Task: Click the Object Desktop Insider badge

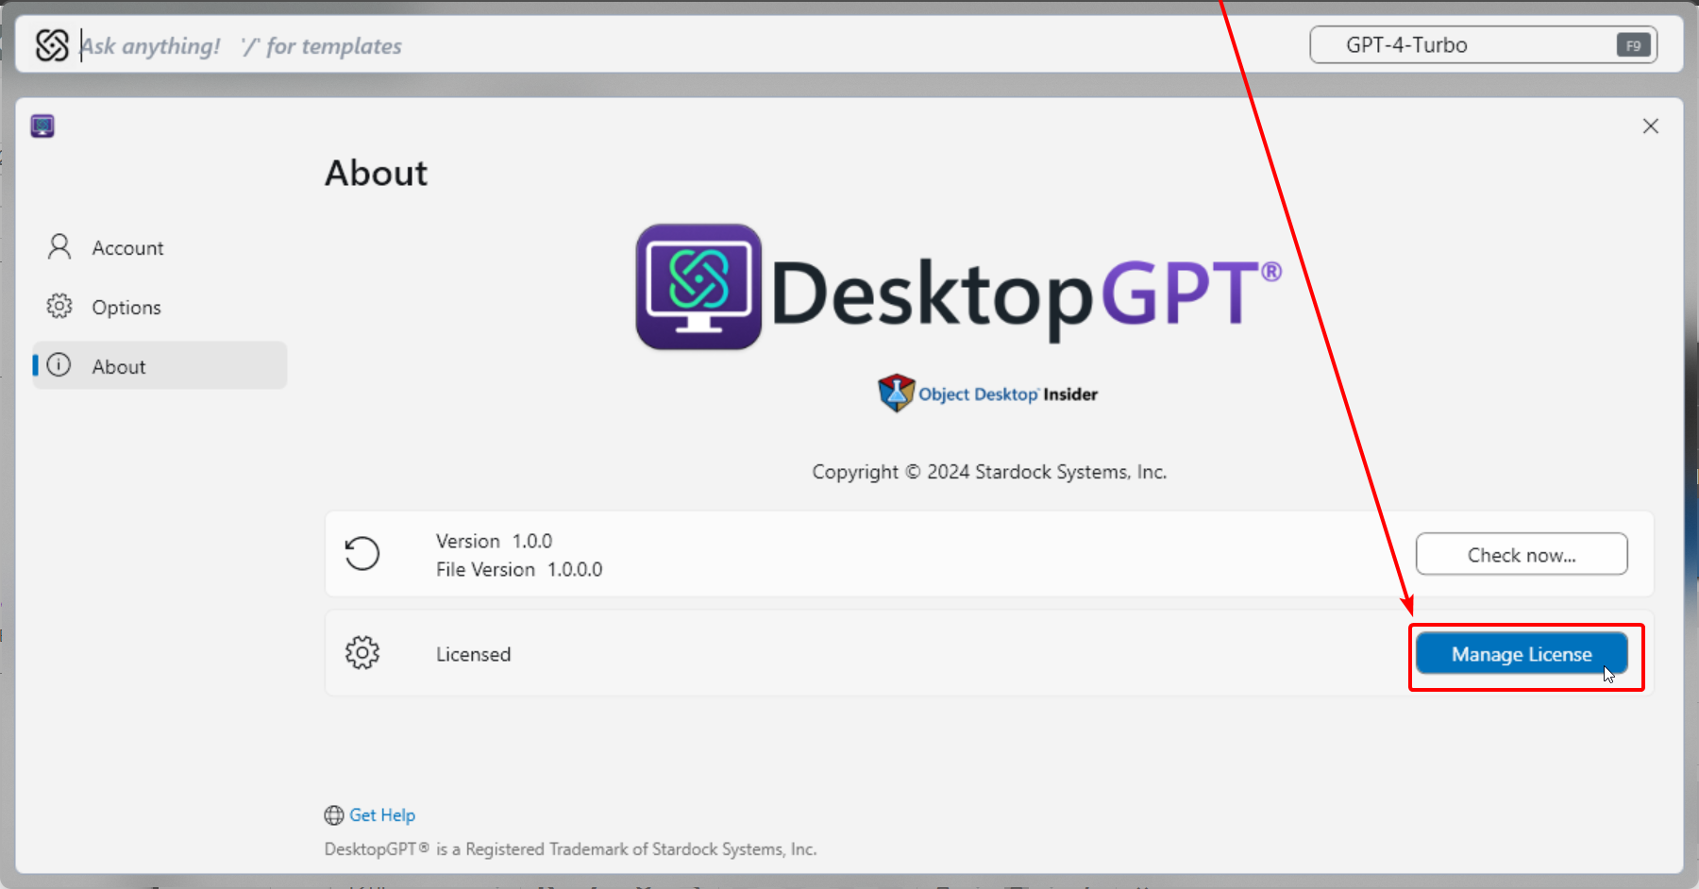Action: (x=987, y=394)
